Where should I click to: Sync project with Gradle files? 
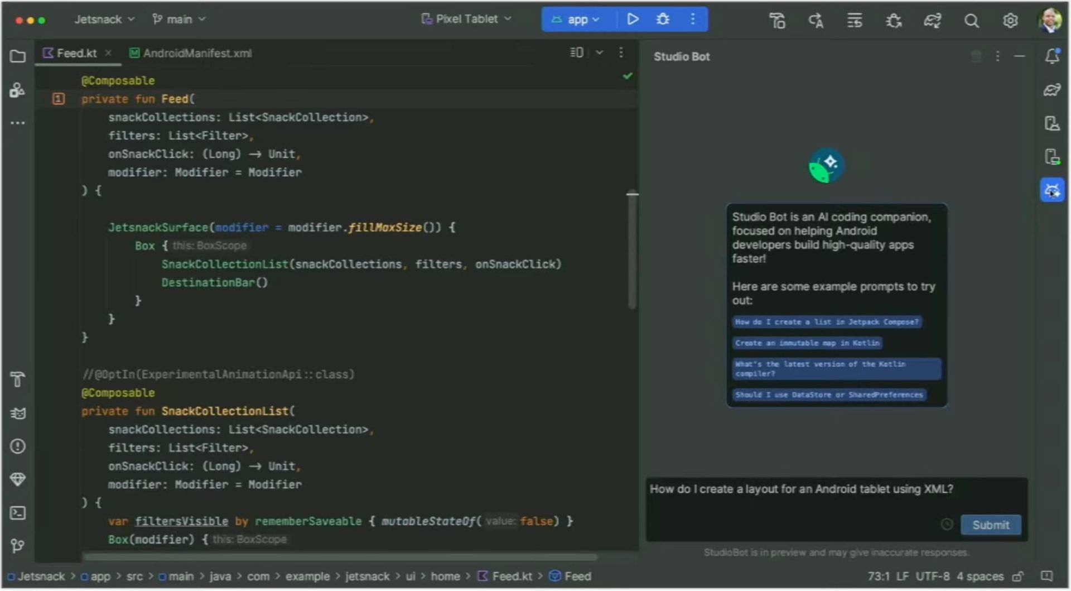(x=933, y=21)
